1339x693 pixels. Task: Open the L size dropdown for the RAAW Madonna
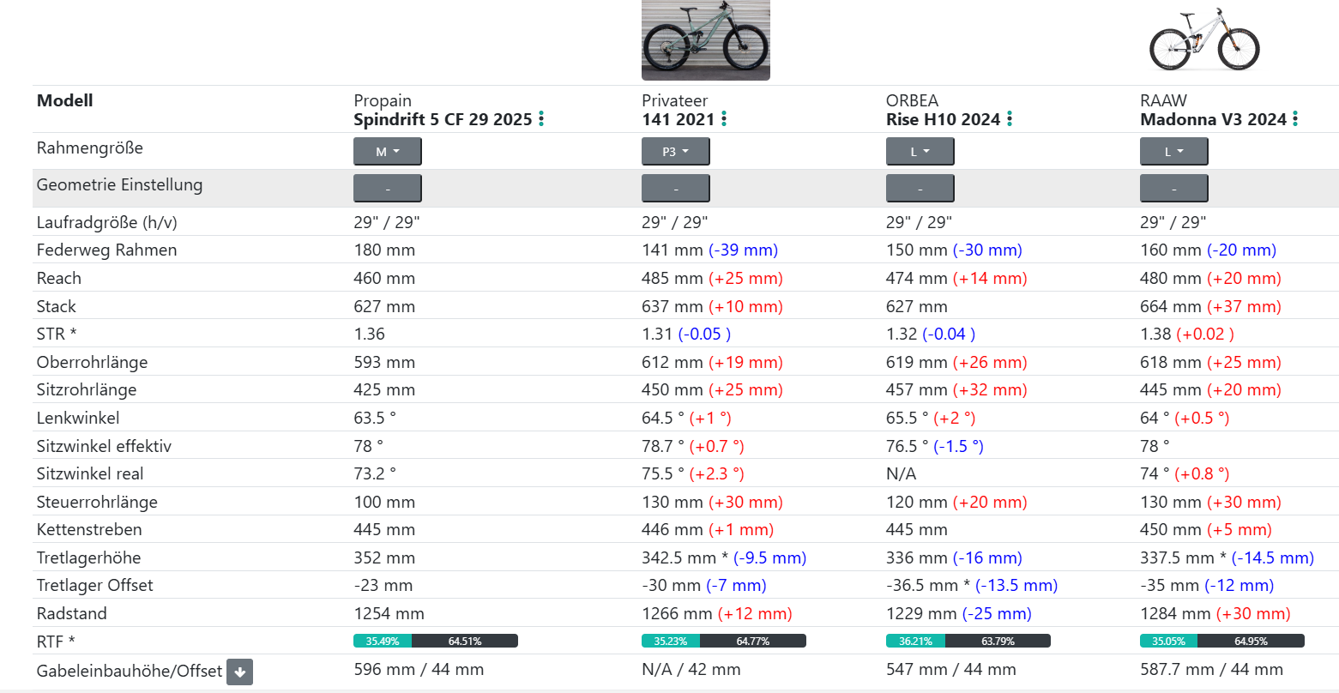[x=1173, y=151]
